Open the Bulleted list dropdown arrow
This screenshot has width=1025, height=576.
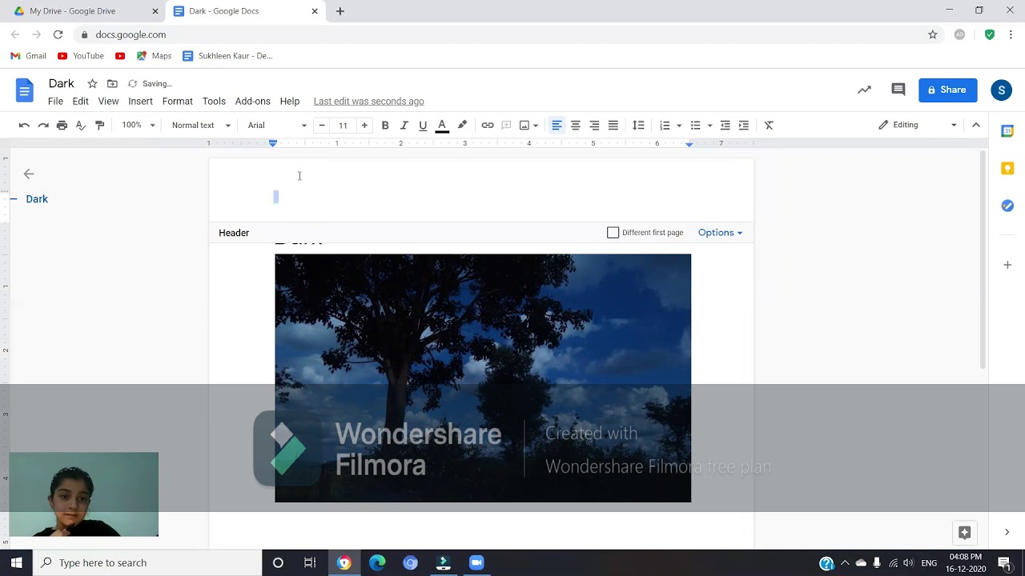(710, 125)
